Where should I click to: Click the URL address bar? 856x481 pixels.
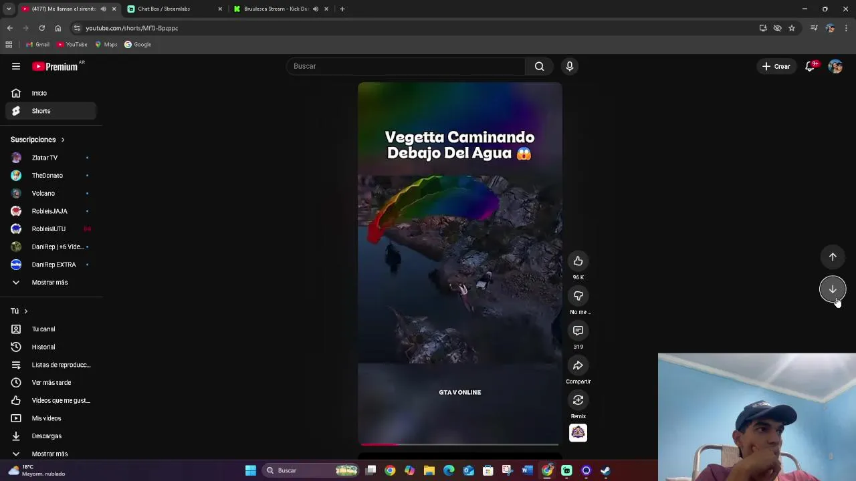[x=415, y=28]
